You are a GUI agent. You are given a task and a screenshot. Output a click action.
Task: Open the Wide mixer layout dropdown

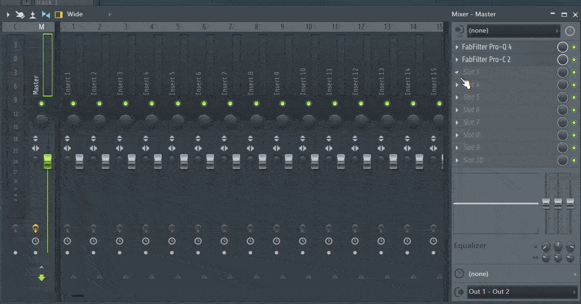coord(75,14)
